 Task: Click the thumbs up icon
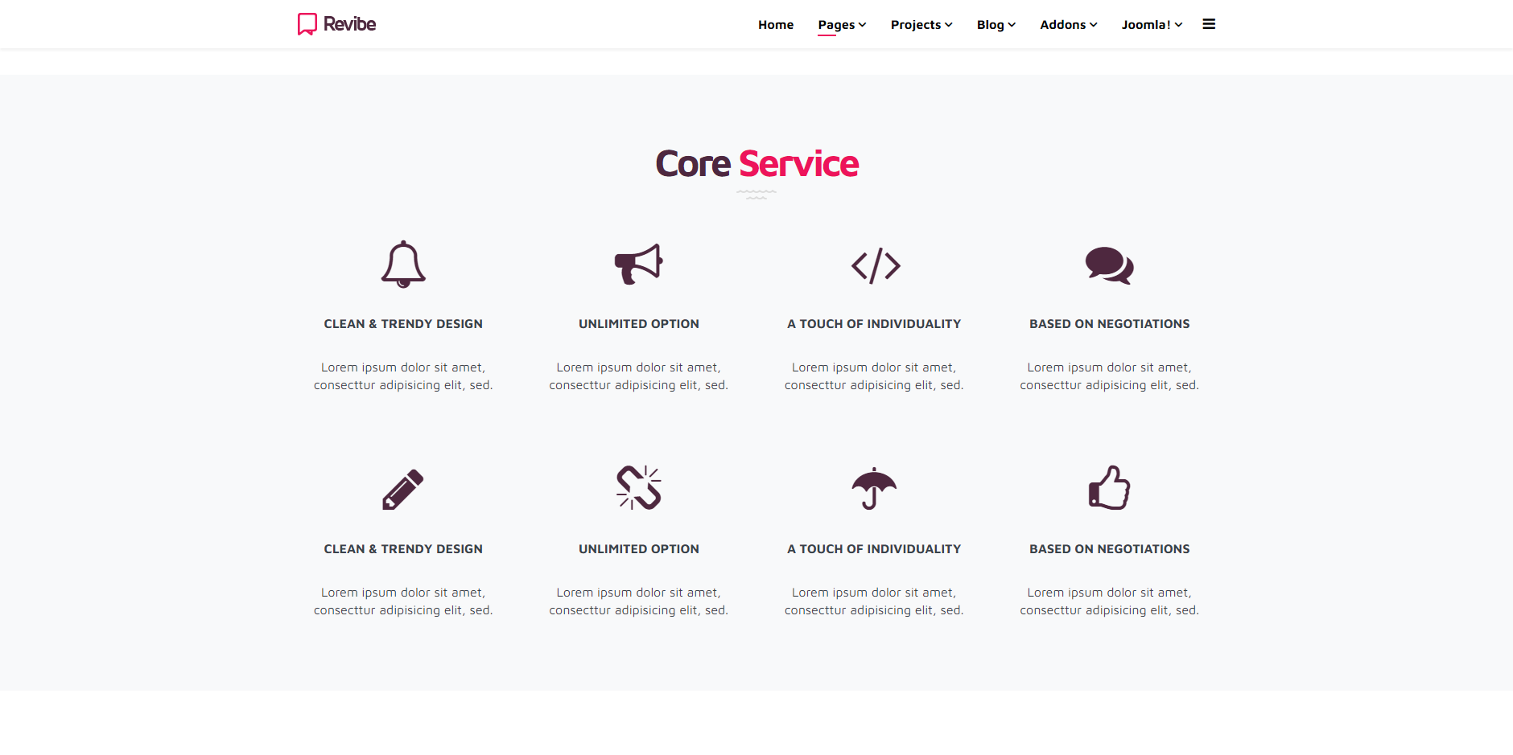pos(1109,487)
